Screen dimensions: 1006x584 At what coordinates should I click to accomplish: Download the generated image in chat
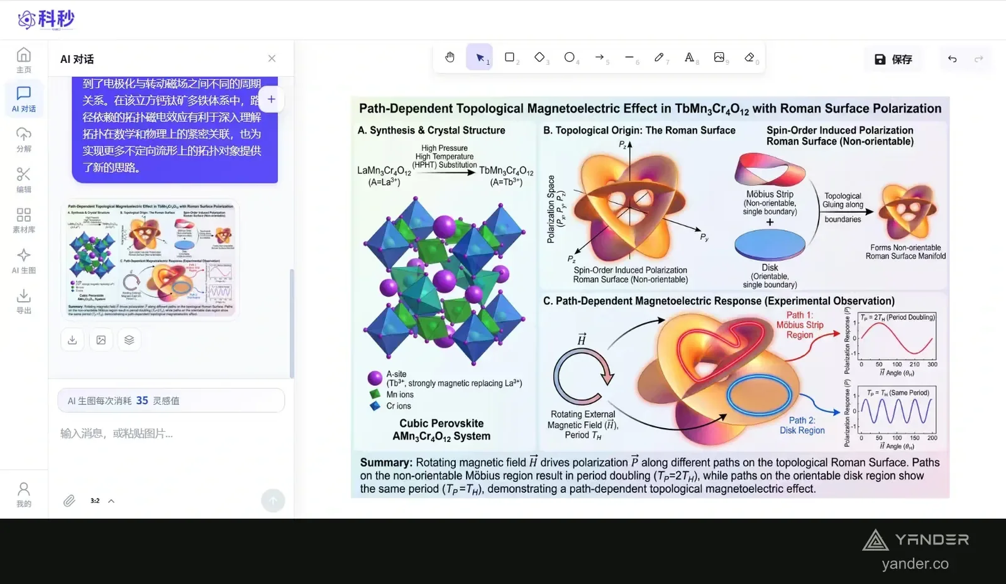click(x=72, y=340)
